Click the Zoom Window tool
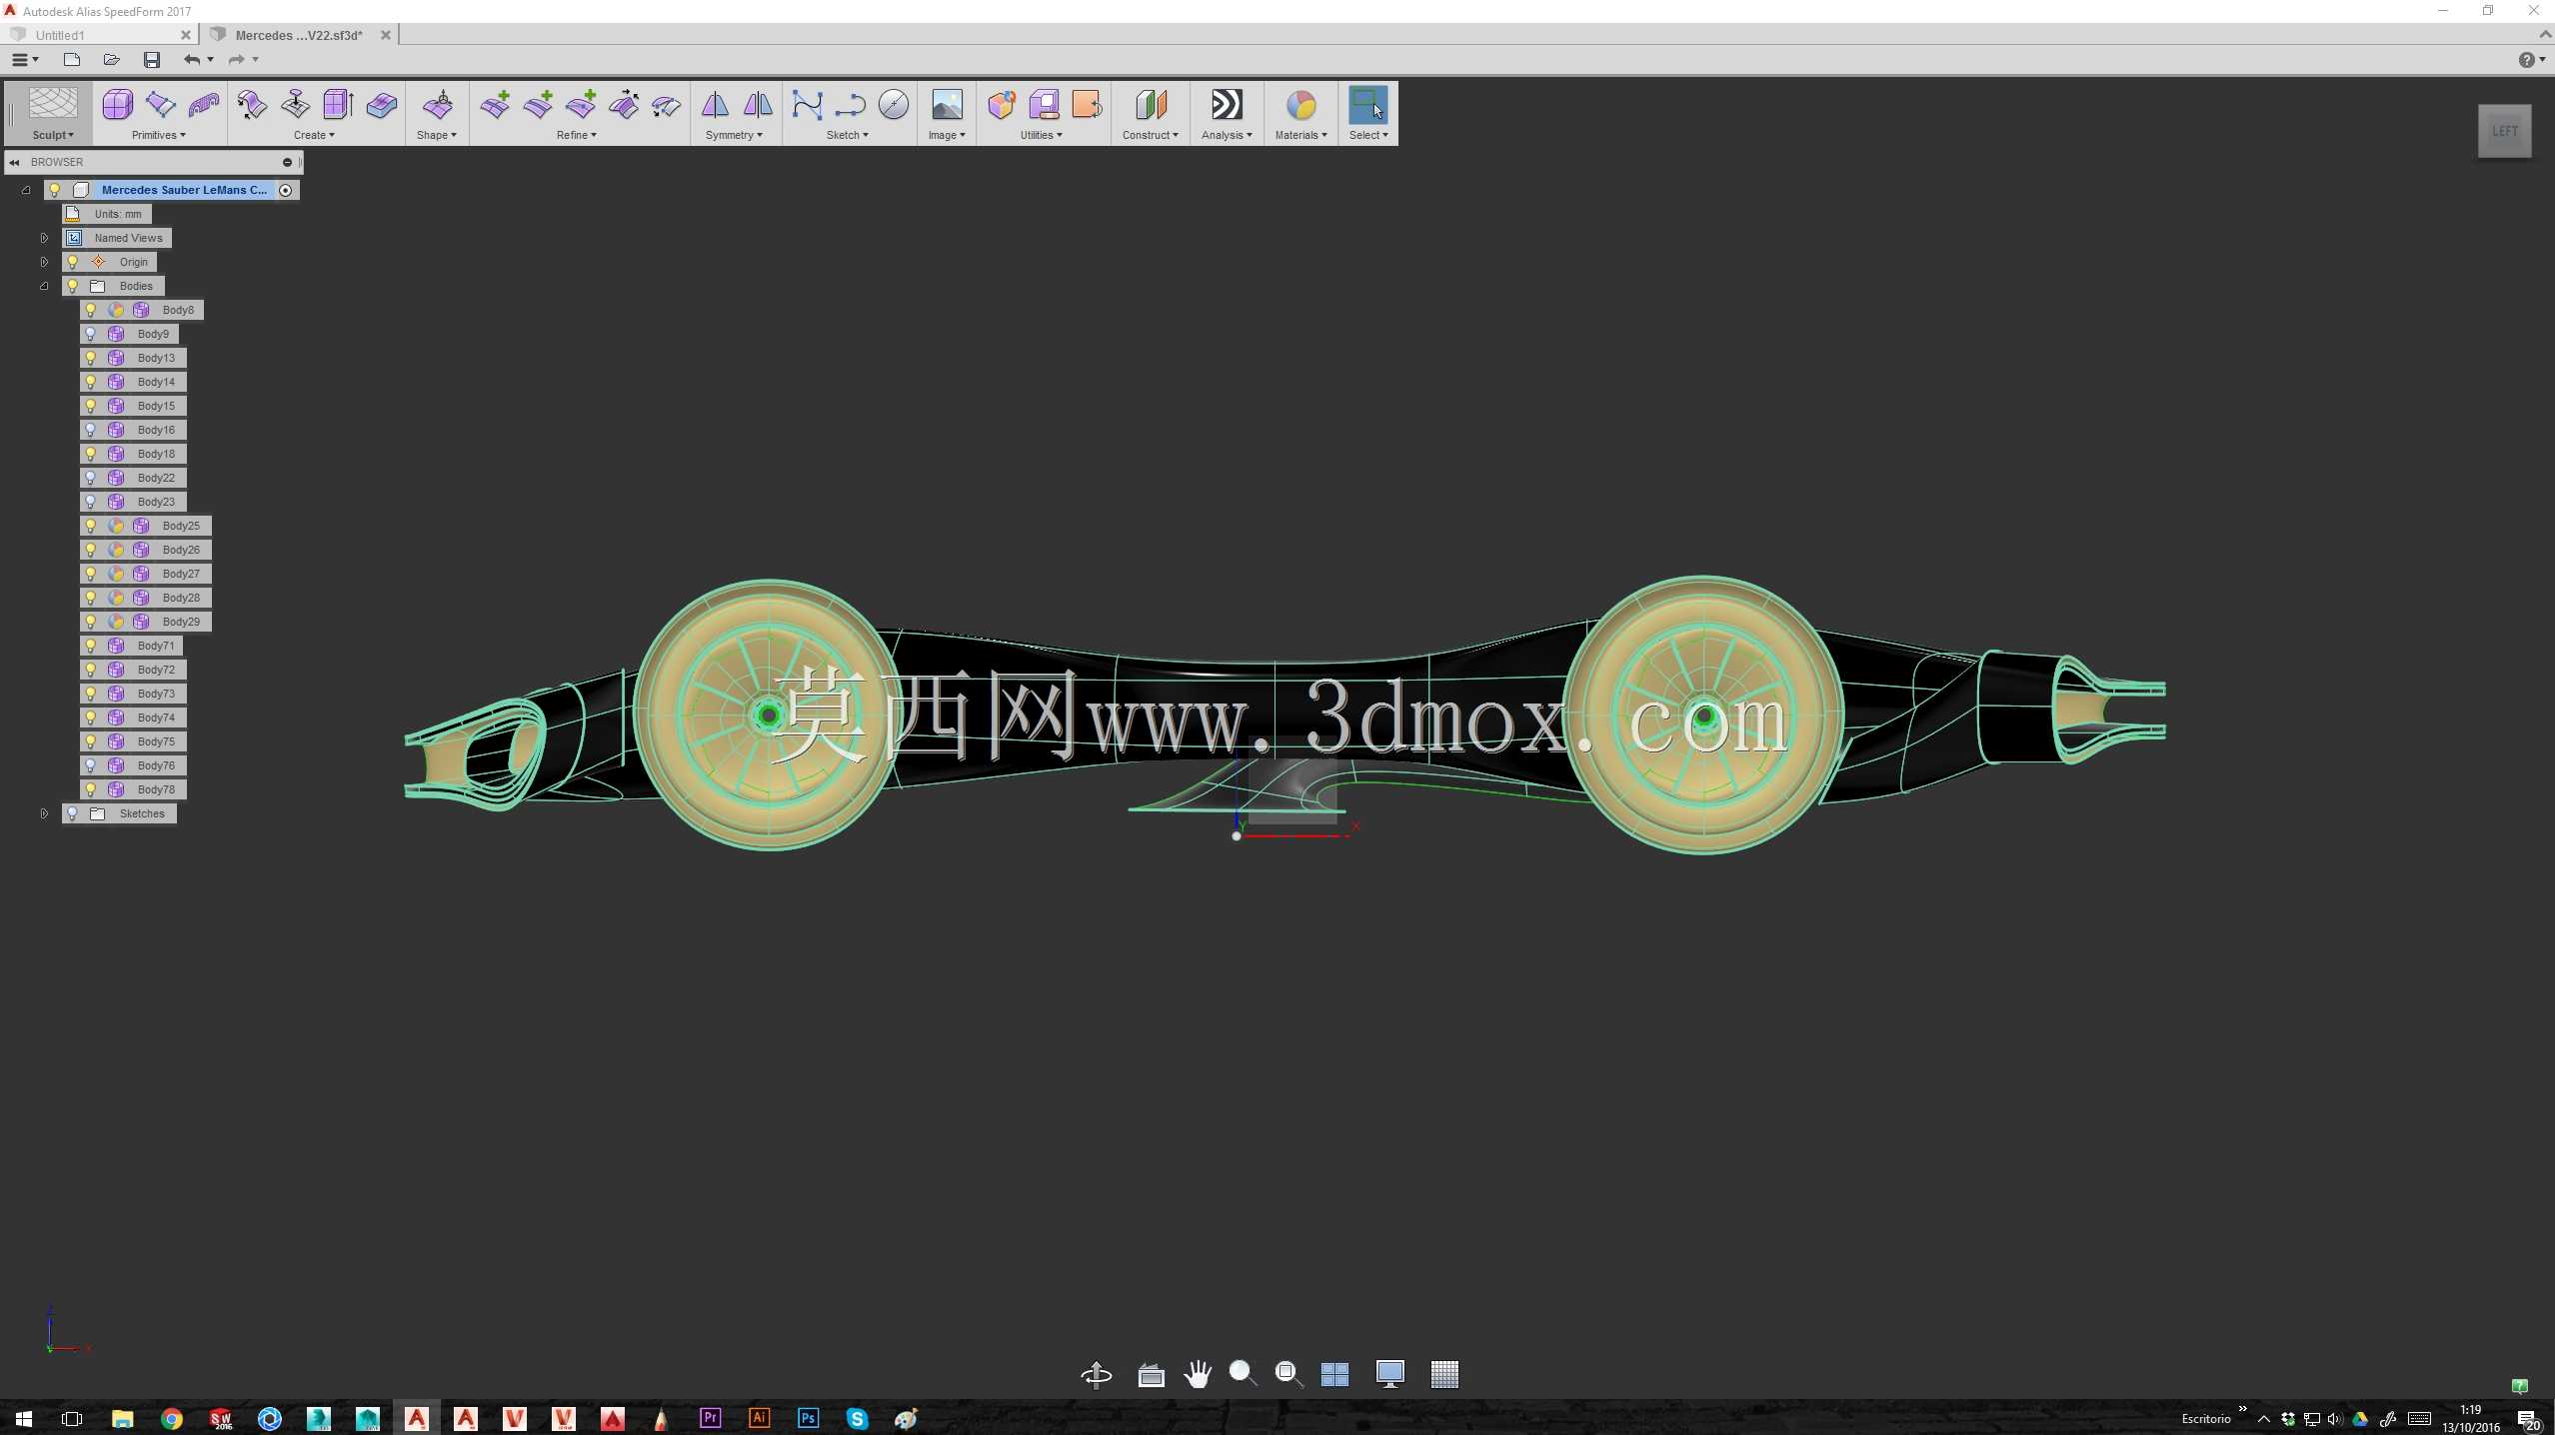 point(1288,1375)
